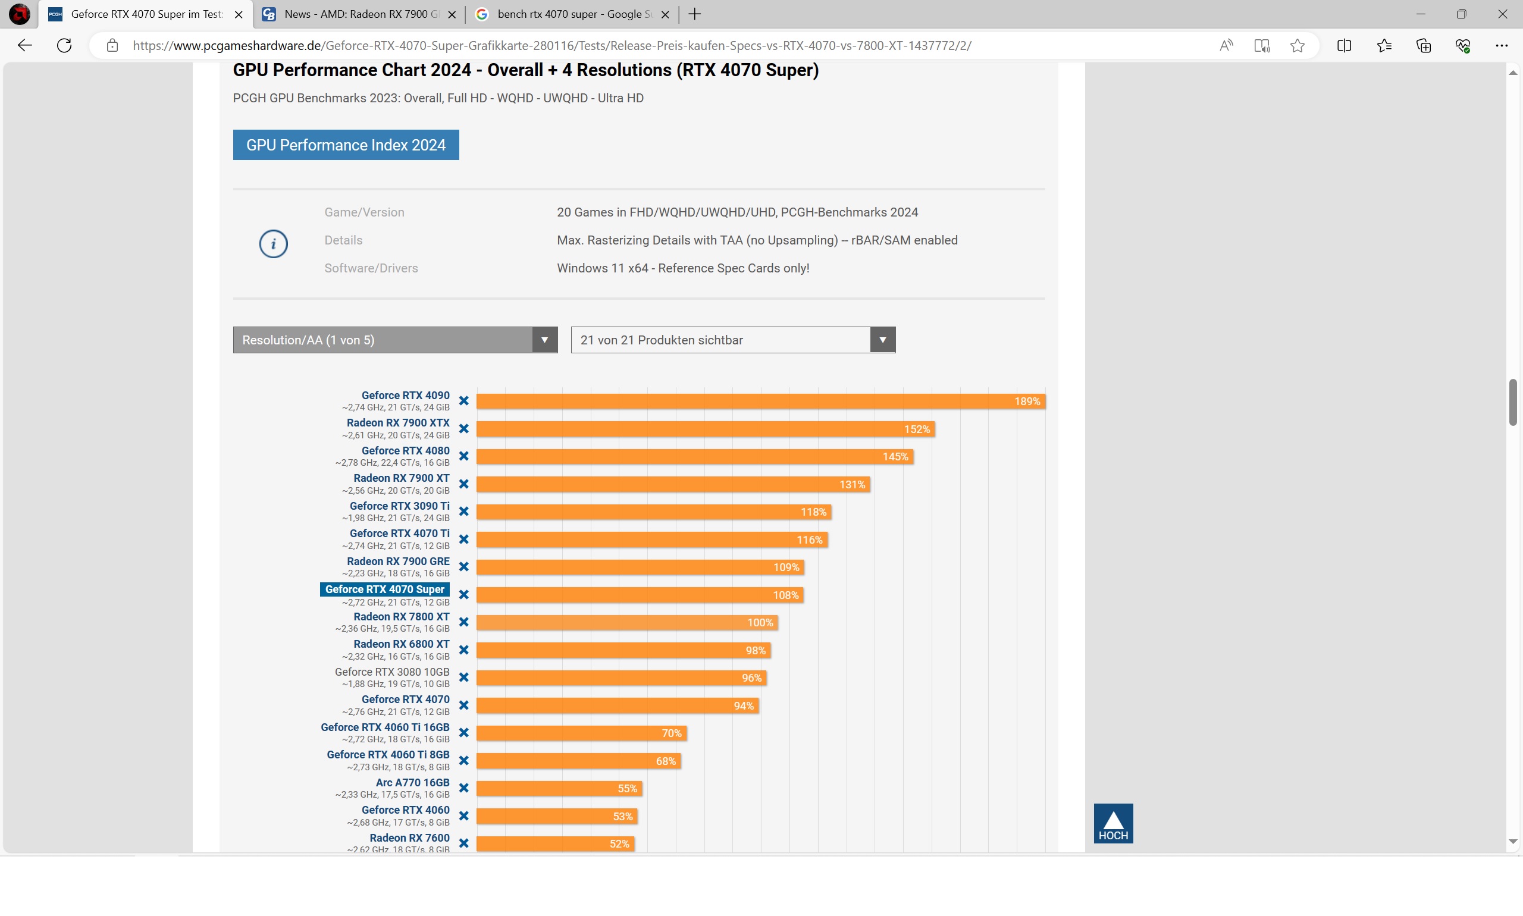Open split screen view icon
This screenshot has height=916, width=1523.
1344,46
